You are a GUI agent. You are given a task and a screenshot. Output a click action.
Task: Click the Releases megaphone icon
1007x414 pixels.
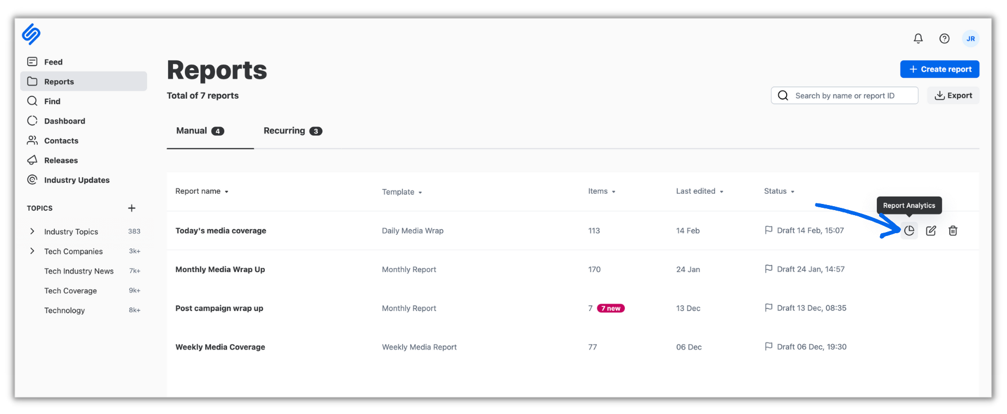pos(33,160)
